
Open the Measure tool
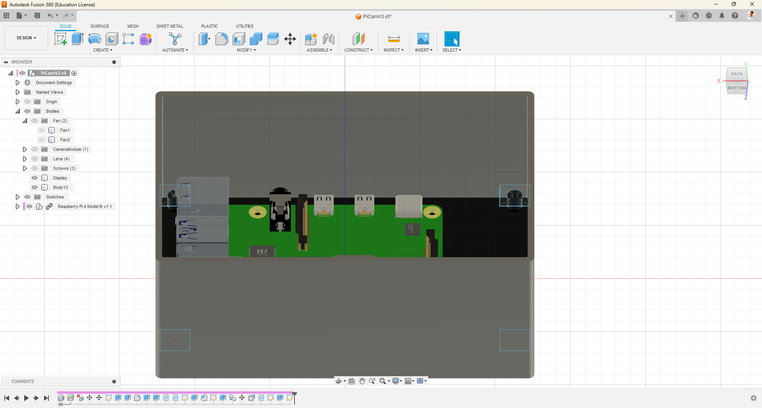click(394, 39)
